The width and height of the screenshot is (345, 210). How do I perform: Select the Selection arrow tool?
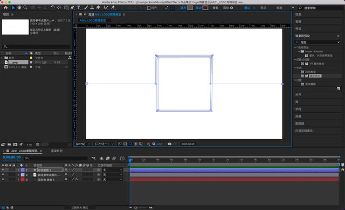(13, 8)
